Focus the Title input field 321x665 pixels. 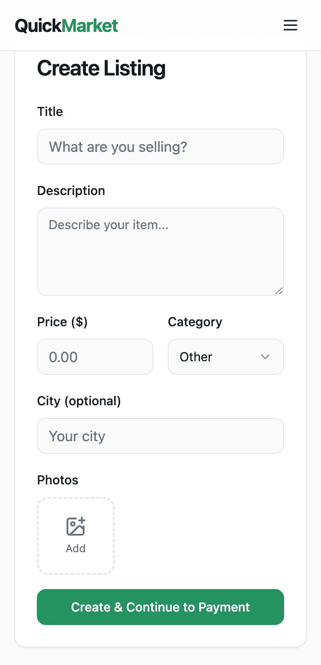coord(160,146)
